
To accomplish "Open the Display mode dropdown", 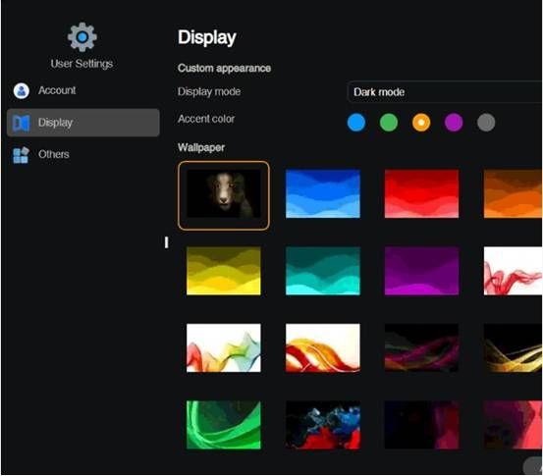I will (445, 92).
